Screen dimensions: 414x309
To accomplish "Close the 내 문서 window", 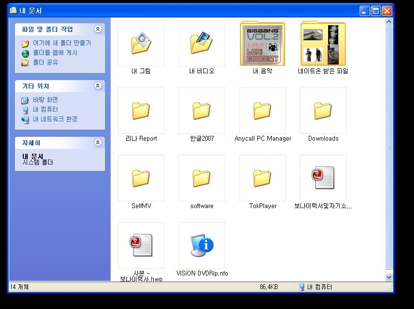I will 387,11.
